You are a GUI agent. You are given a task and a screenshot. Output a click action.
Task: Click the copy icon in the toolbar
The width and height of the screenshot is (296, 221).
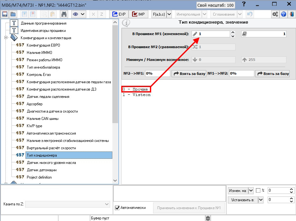44,14
